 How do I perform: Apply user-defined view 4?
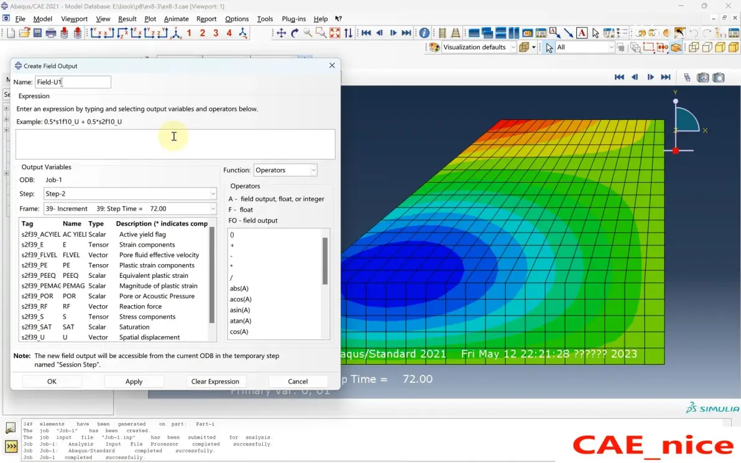229,33
